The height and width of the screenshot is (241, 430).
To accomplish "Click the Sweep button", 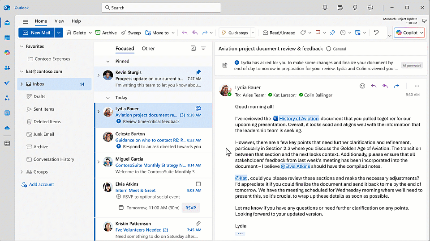I will pyautogui.click(x=131, y=33).
